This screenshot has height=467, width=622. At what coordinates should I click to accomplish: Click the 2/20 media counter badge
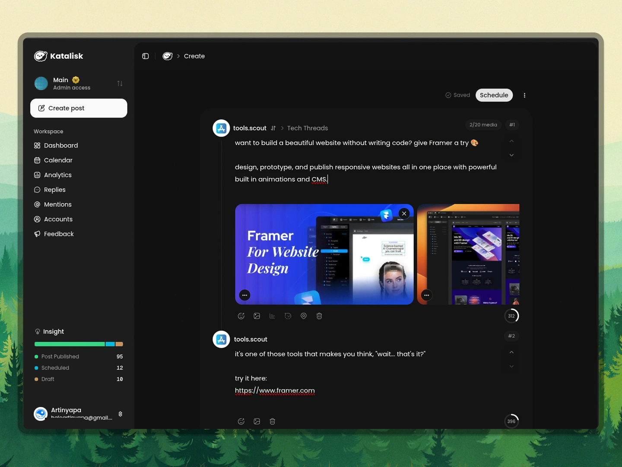coord(483,125)
